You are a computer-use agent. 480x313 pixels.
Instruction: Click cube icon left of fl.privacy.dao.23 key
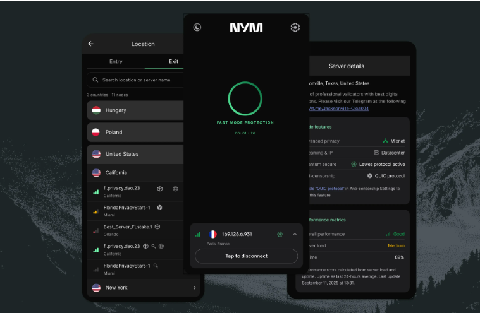click(145, 246)
